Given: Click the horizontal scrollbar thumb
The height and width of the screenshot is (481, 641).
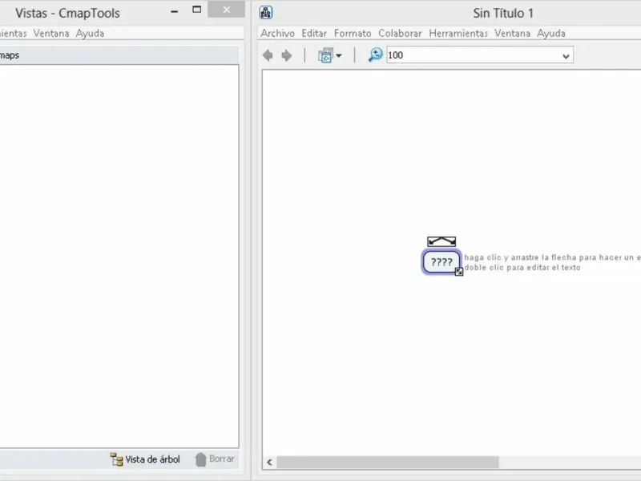Looking at the screenshot, I should click(388, 463).
